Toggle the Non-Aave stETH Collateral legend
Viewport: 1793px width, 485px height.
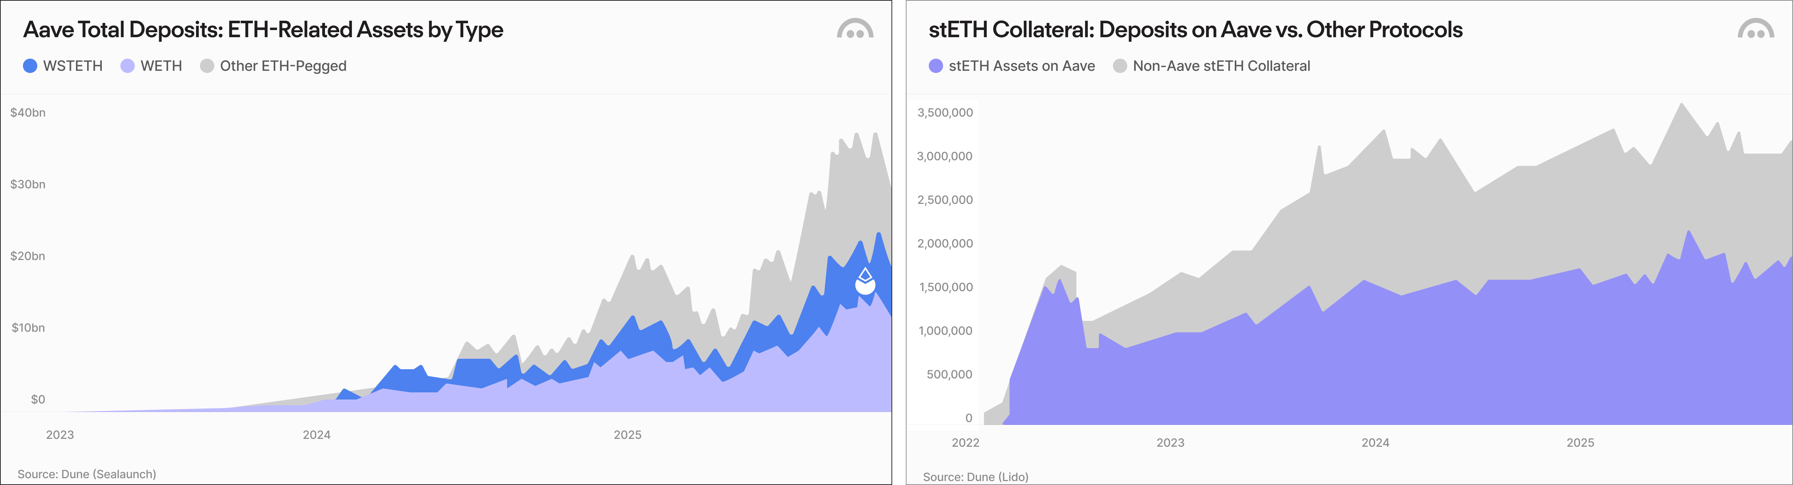(1221, 66)
